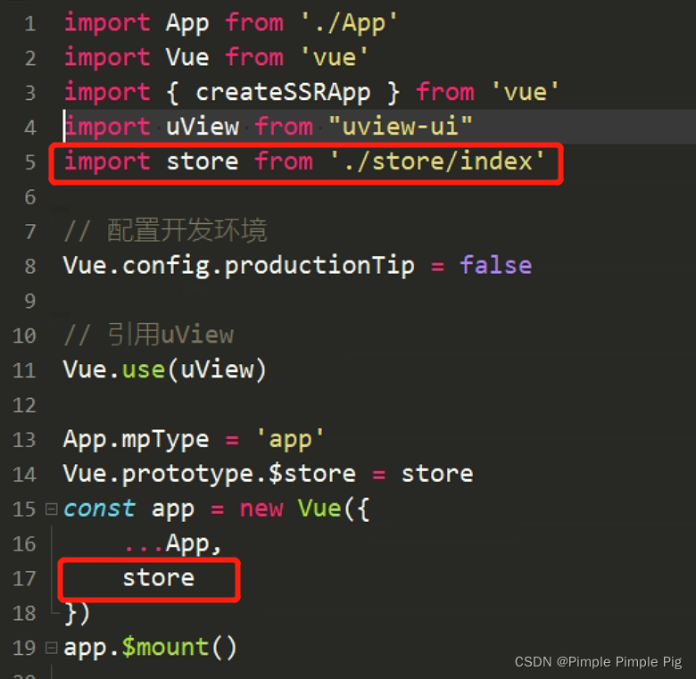Click 'productionTip' on line 8

[319, 266]
